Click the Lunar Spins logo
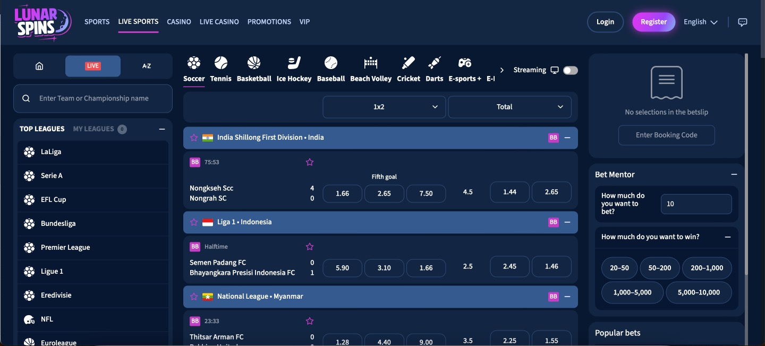Image resolution: width=765 pixels, height=346 pixels. 42,22
